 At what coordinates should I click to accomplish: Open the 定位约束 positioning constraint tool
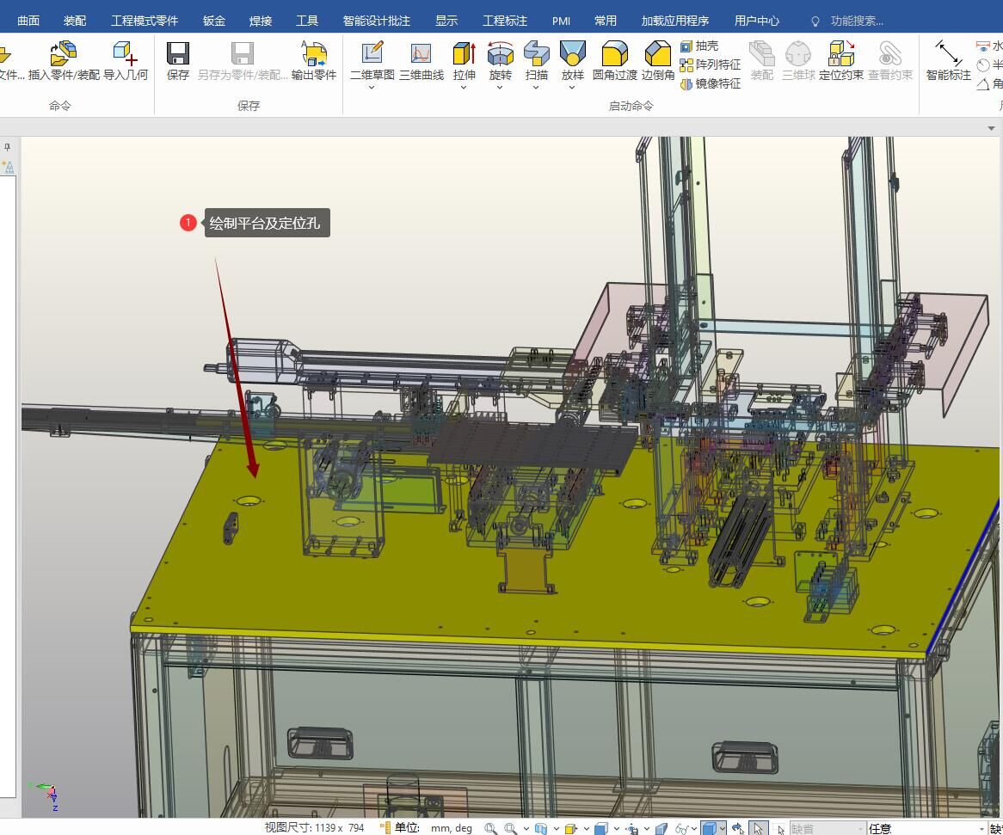tap(840, 55)
